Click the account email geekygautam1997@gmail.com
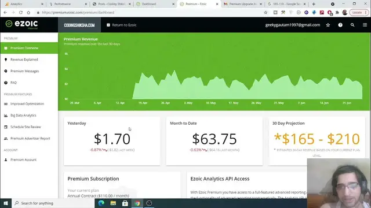The height and width of the screenshot is (208, 371). 292,25
